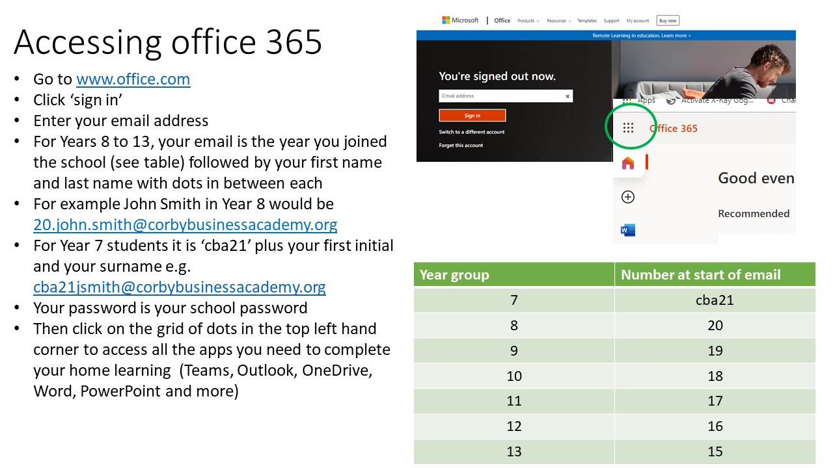Click the orange Sign in button
Screen dimensions: 833x468
tap(472, 116)
